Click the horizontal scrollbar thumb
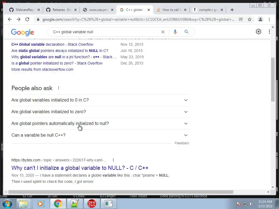 (121, 192)
